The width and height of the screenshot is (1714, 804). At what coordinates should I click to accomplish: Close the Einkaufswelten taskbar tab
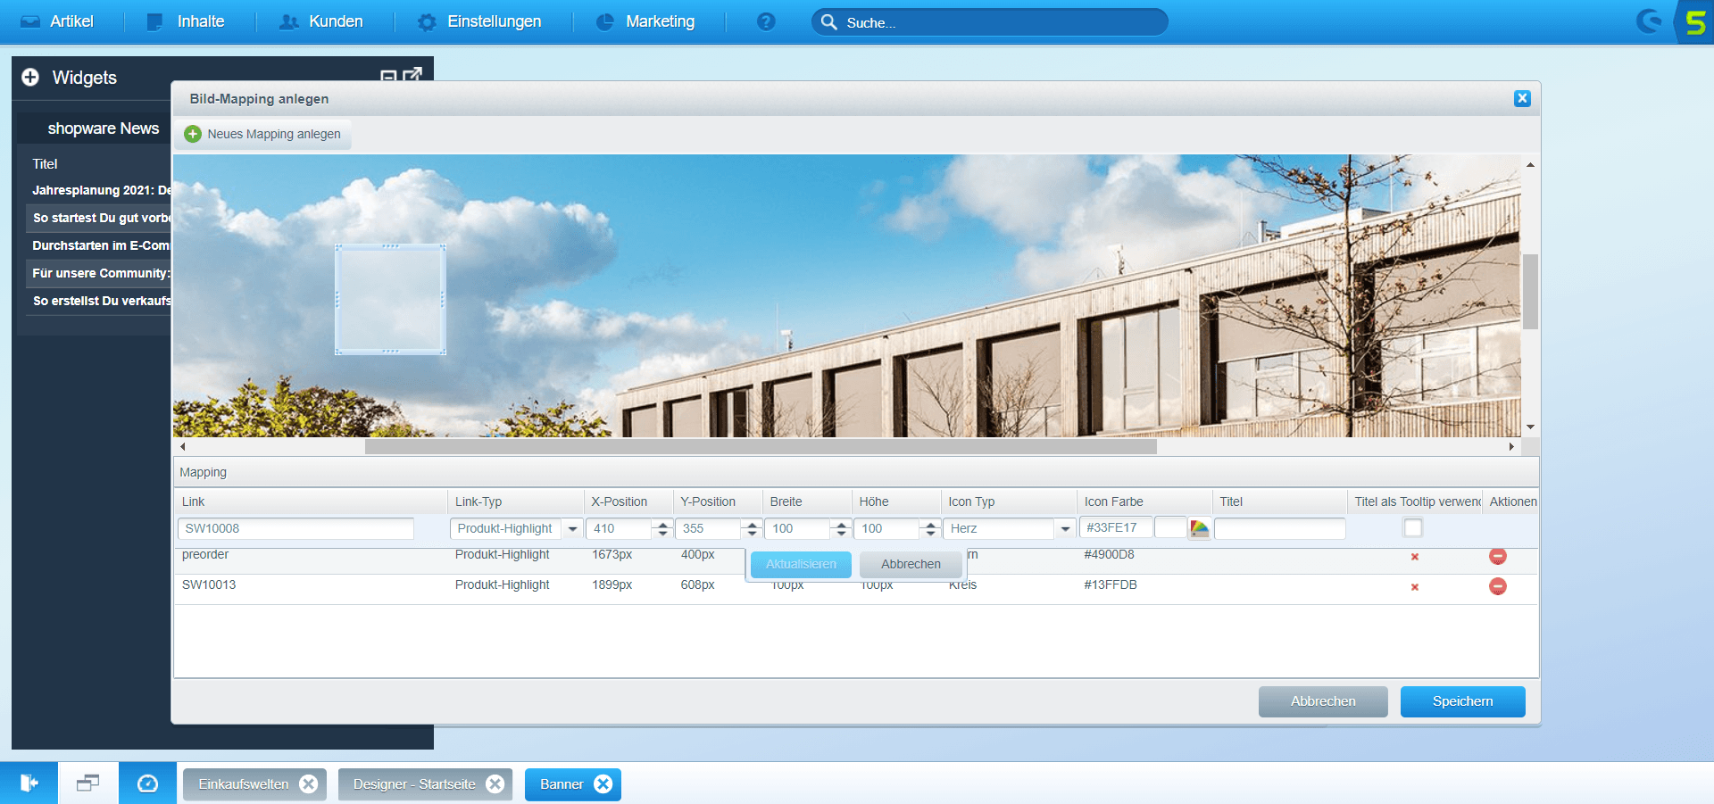(308, 784)
